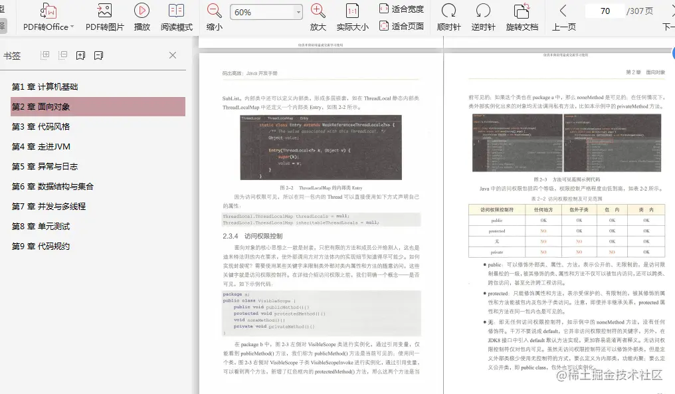This screenshot has height=394, width=675.
Task: Expand all bookmarks icon in 书签 panel
Action: pos(45,55)
